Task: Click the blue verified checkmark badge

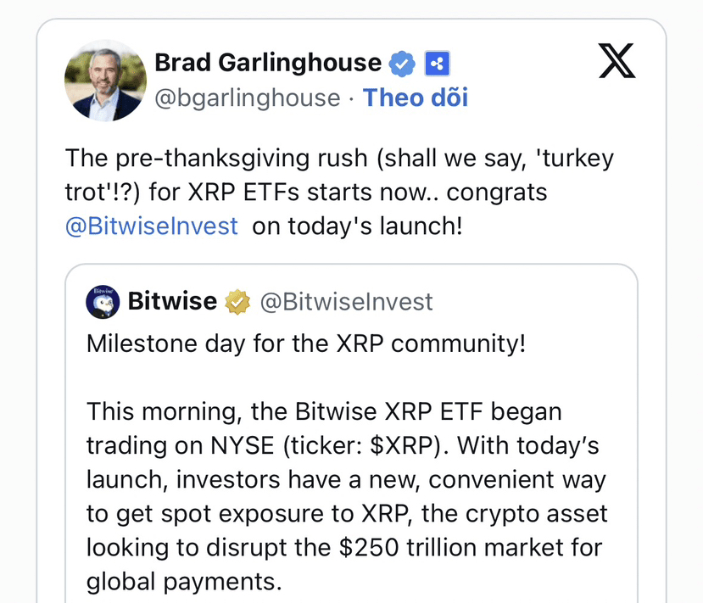Action: point(401,63)
